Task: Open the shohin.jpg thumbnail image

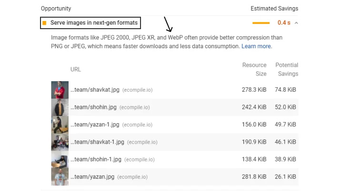Action: (60, 107)
